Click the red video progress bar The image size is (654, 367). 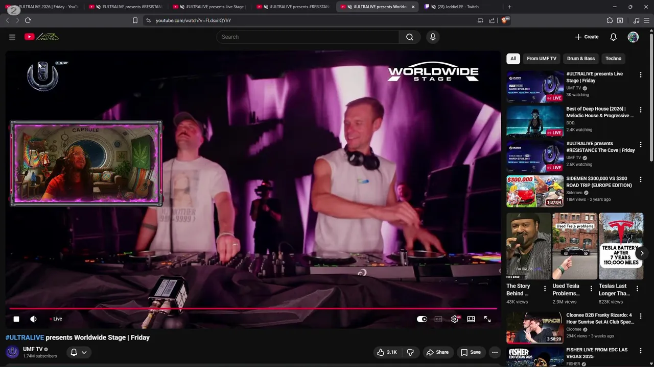click(253, 308)
